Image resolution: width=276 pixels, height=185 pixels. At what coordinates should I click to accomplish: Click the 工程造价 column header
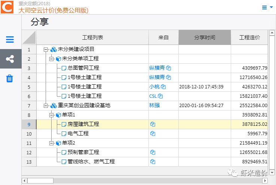pos(249,37)
